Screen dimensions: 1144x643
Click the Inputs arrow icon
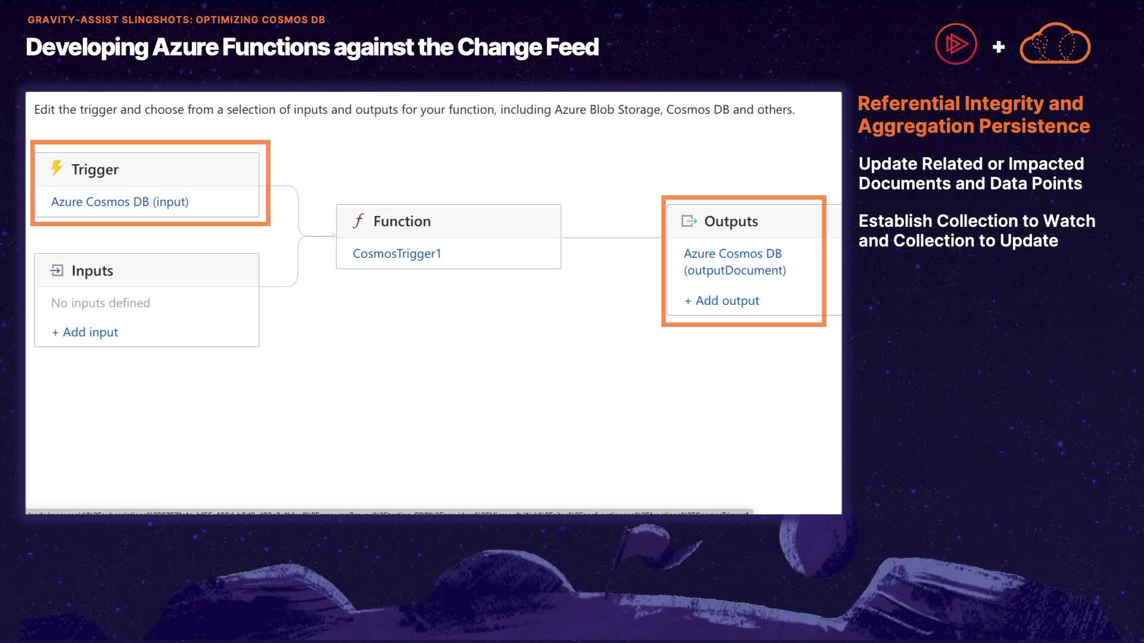[x=57, y=271]
